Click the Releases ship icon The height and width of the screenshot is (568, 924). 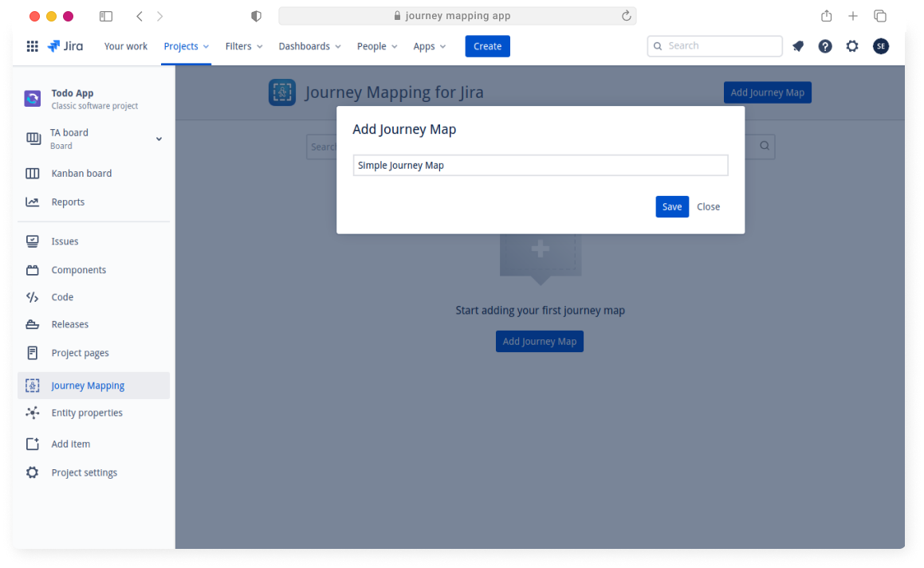(33, 324)
